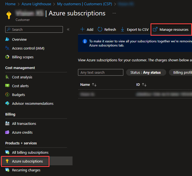Image resolution: width=192 pixels, height=176 pixels.
Task: Click the Refresh circular arrow icon
Action: click(x=100, y=29)
